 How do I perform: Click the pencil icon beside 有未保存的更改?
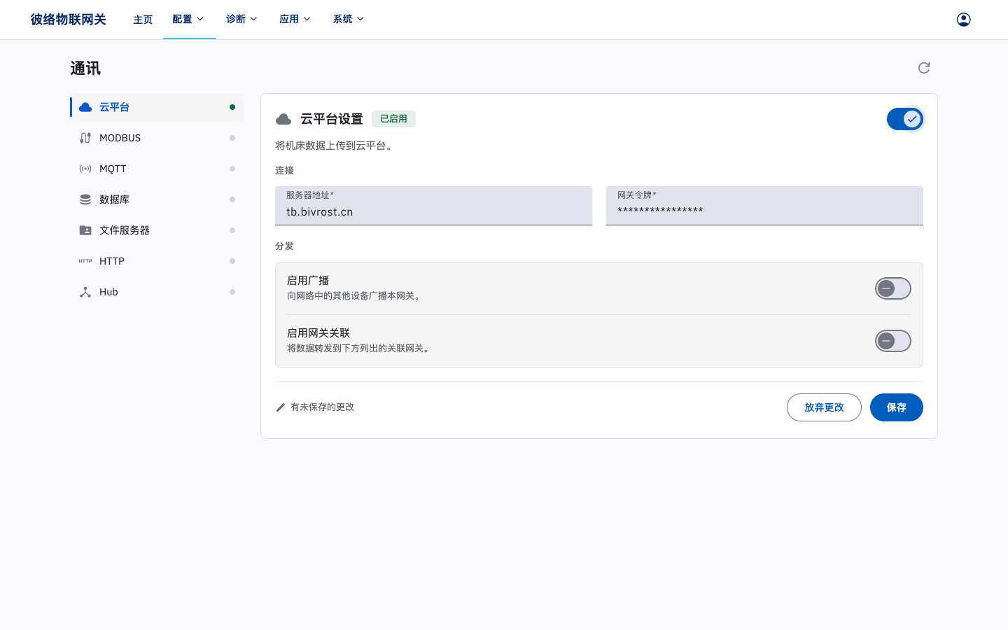281,407
